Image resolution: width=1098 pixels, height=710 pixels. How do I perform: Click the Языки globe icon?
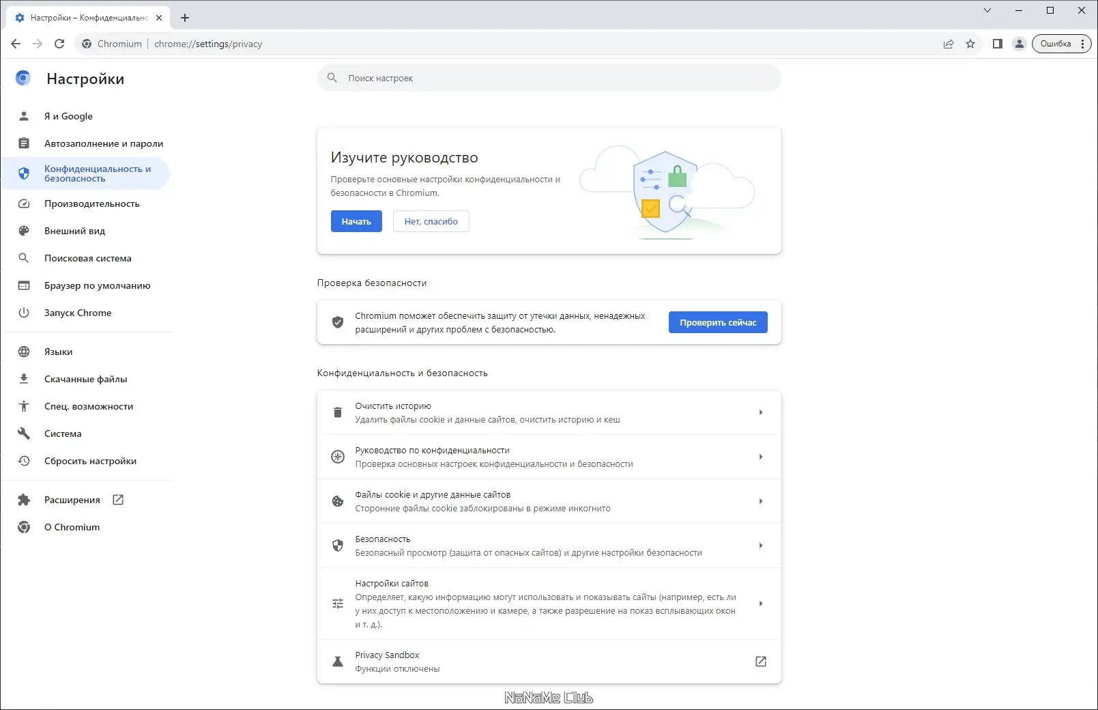[24, 352]
